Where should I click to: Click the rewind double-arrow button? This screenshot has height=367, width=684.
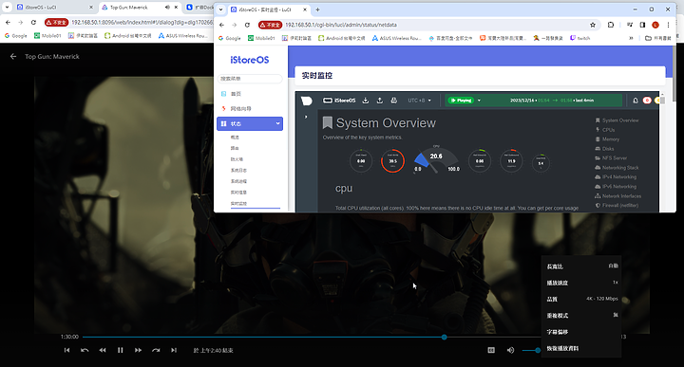(103, 350)
